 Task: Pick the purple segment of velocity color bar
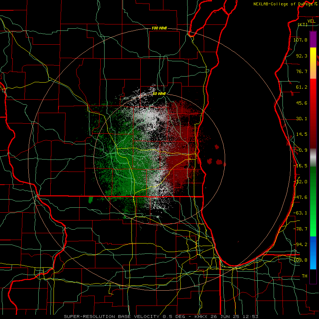(313, 40)
